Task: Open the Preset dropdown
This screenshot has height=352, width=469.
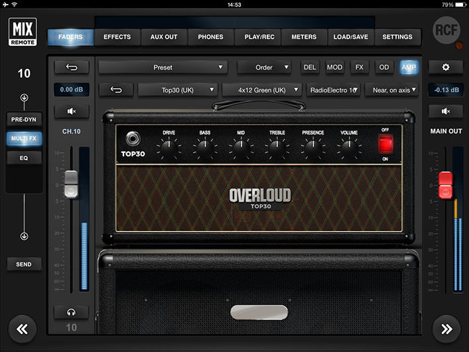Action: (x=163, y=67)
